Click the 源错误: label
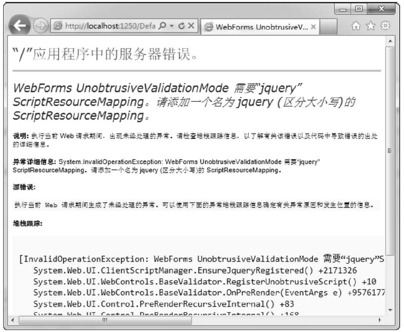The height and width of the screenshot is (332, 404). point(24,187)
